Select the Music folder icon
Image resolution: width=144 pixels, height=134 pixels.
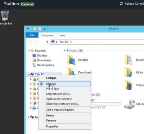129,72
